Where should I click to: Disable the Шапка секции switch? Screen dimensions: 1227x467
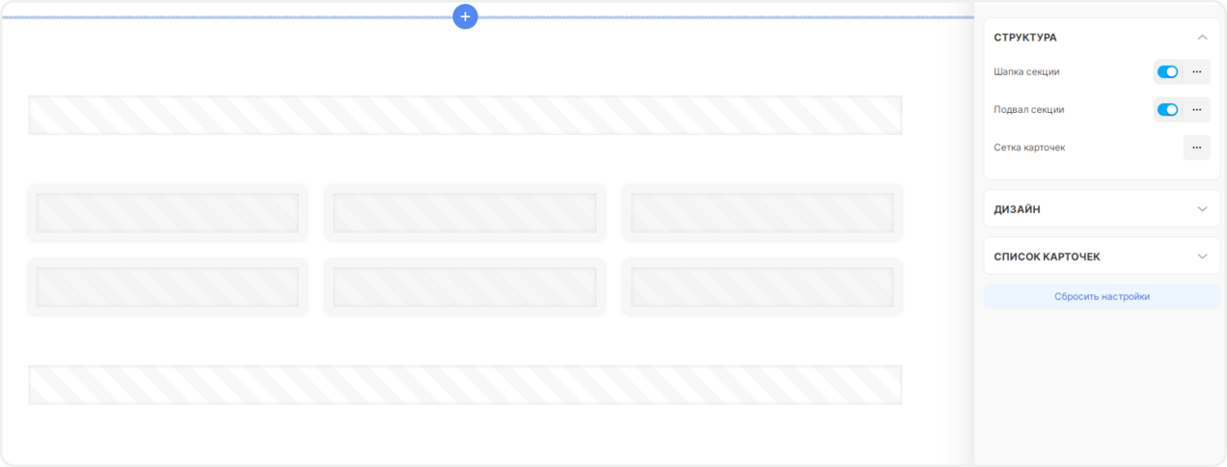1167,71
